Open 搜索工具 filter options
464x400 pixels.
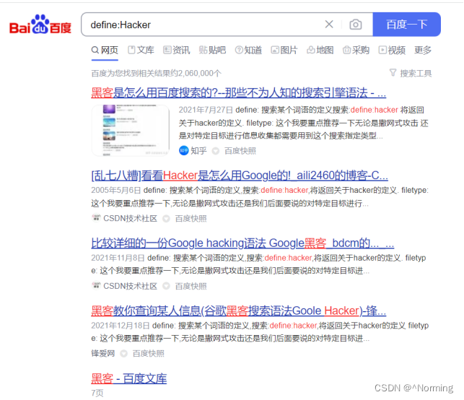(x=411, y=73)
